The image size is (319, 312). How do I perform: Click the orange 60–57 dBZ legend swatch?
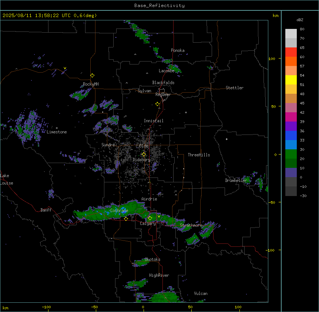291,62
